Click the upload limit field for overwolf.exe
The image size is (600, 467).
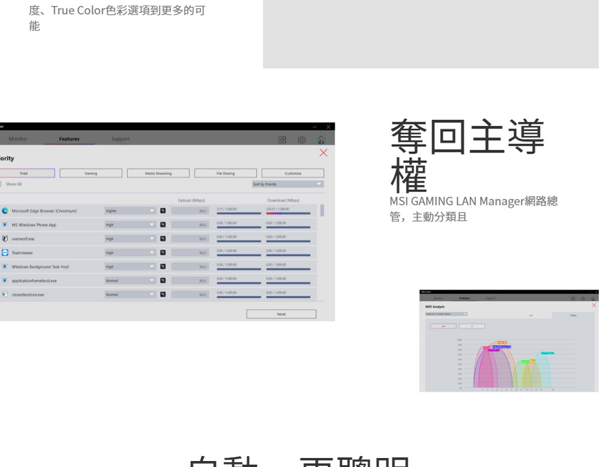190,239
